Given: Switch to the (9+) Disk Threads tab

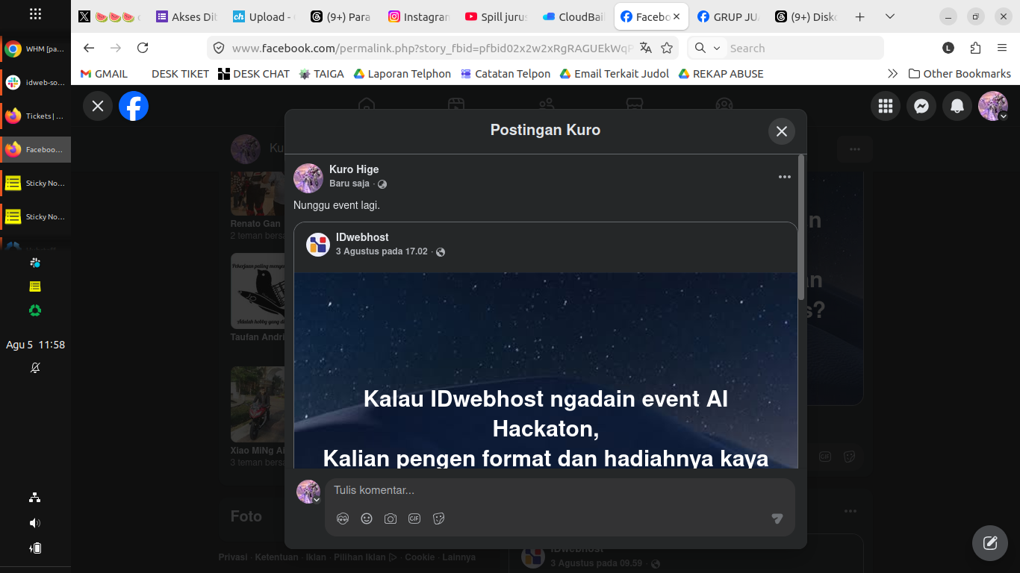Looking at the screenshot, I should [806, 16].
